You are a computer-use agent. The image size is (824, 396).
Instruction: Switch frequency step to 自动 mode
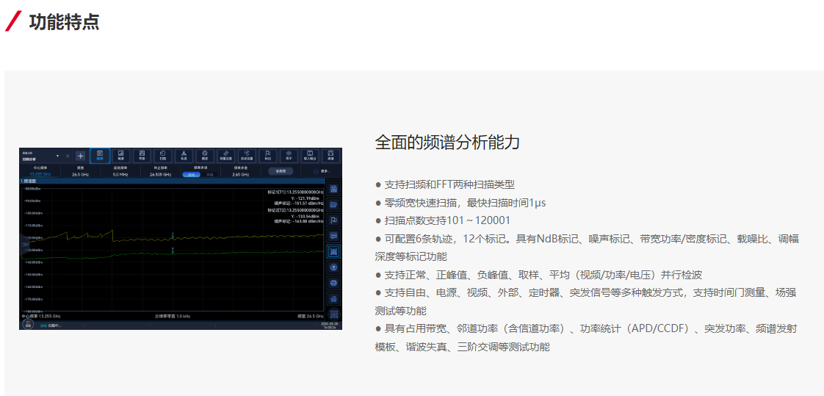click(191, 175)
